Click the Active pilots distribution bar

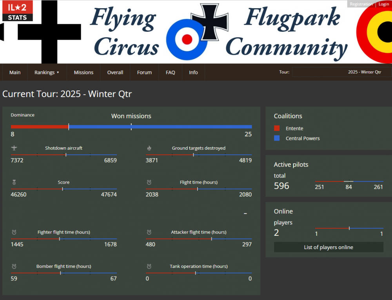(x=349, y=181)
